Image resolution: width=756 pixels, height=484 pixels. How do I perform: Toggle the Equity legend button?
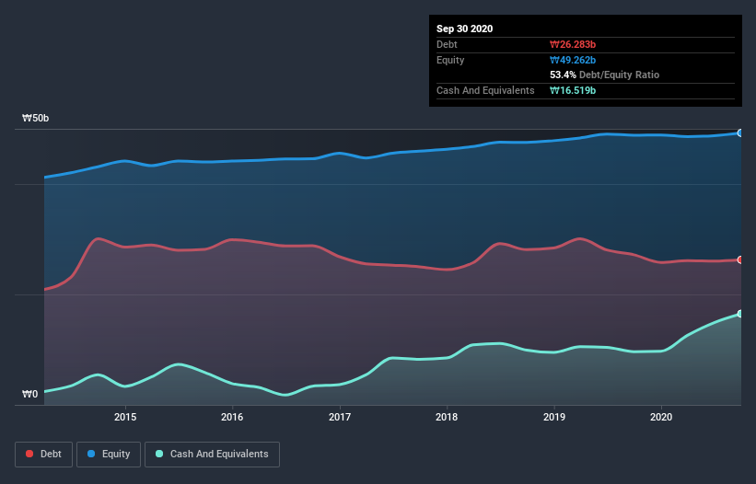click(x=109, y=455)
